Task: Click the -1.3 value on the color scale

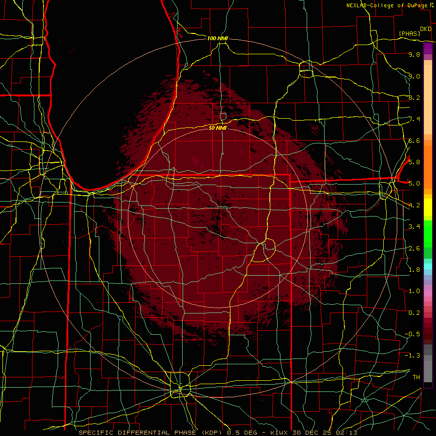Action: [x=412, y=356]
